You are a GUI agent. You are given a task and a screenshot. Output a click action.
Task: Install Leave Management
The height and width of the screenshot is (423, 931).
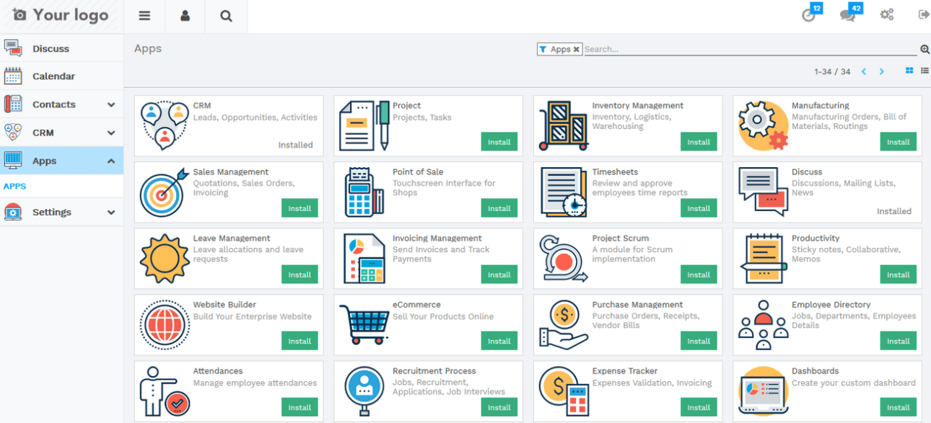point(300,275)
